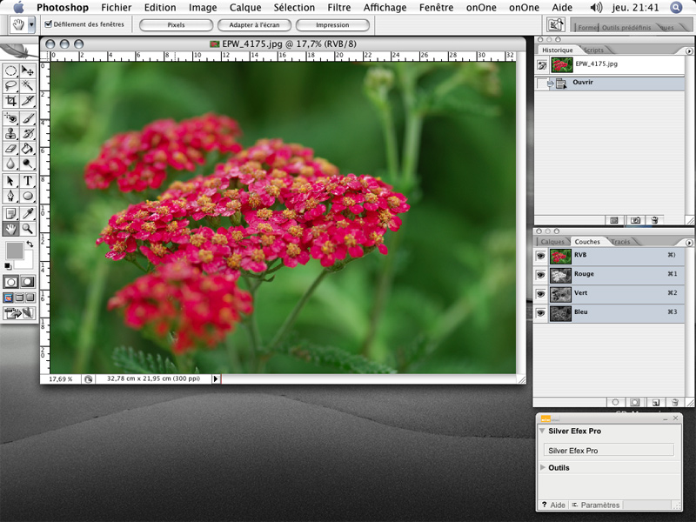
Task: Select the Type tool
Action: (x=28, y=181)
